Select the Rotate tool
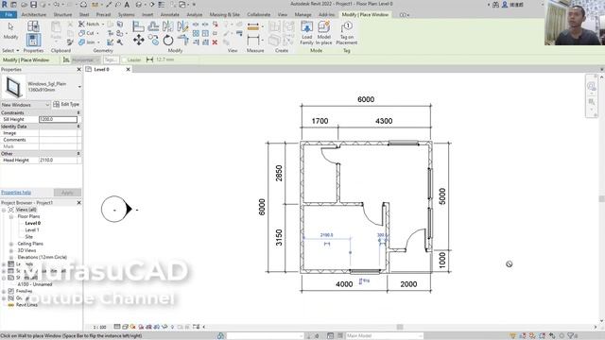This screenshot has height=340, width=605. point(168,40)
